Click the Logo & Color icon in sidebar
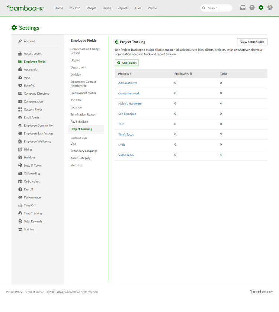The image size is (279, 312). click(x=20, y=166)
